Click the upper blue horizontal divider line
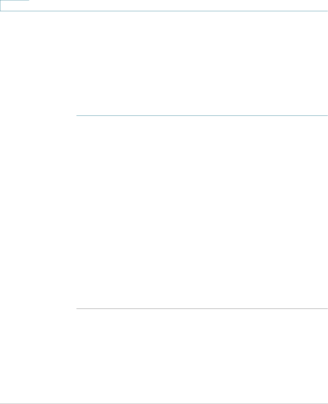Viewport: 328px width, 404px height. [202, 115]
